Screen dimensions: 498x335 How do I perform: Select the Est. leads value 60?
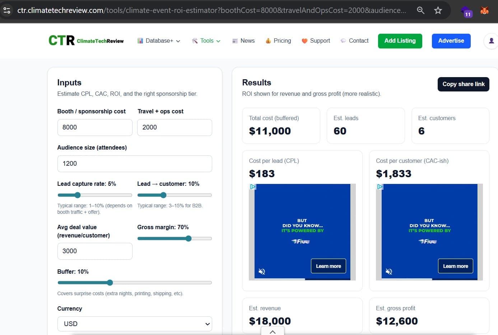click(340, 131)
